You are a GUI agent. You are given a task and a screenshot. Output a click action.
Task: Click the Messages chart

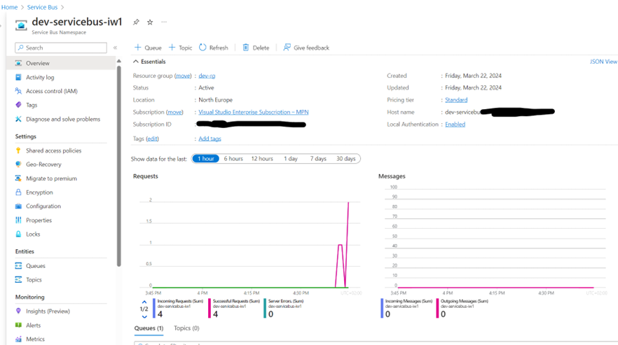point(495,240)
